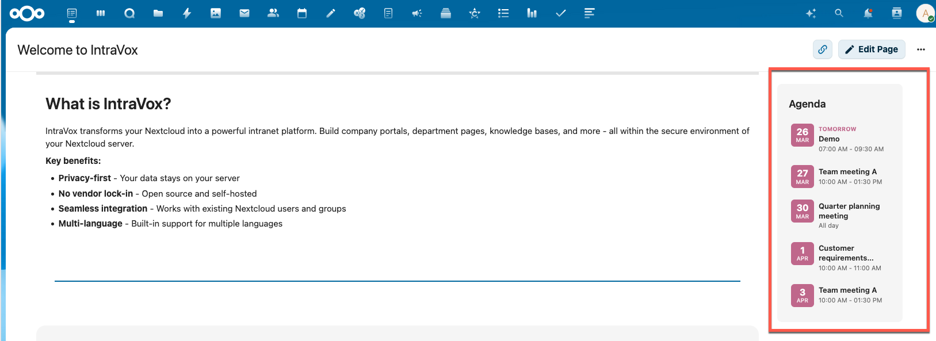936x341 pixels.
Task: Open the Tasks checkmark icon
Action: click(x=561, y=13)
